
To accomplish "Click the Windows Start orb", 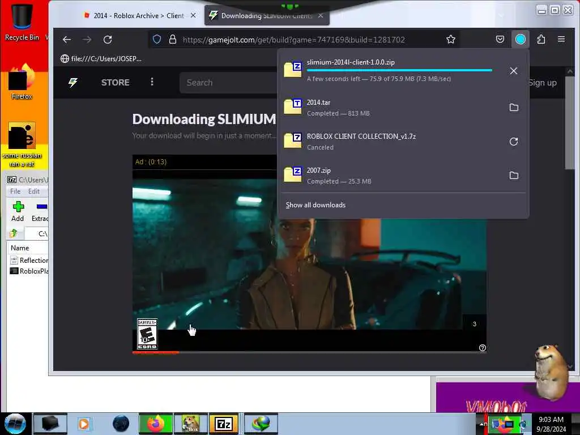I will pyautogui.click(x=15, y=424).
